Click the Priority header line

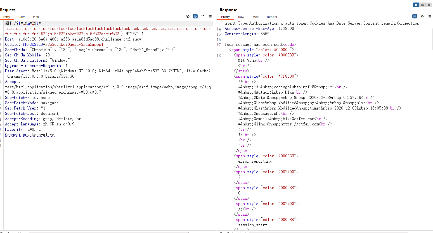tap(23, 129)
